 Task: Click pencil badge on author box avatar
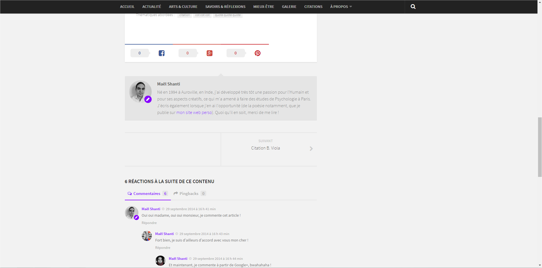pos(148,99)
